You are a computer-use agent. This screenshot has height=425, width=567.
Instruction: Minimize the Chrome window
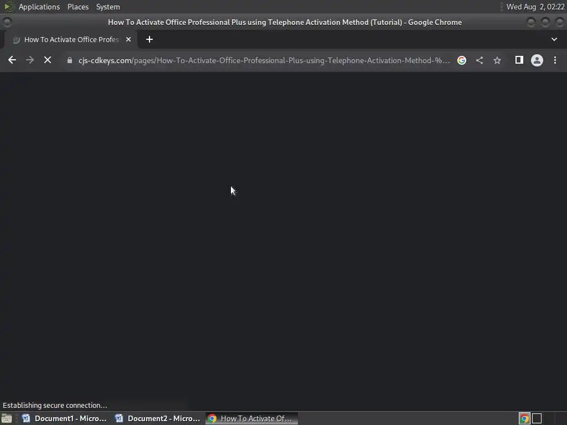pos(531,22)
